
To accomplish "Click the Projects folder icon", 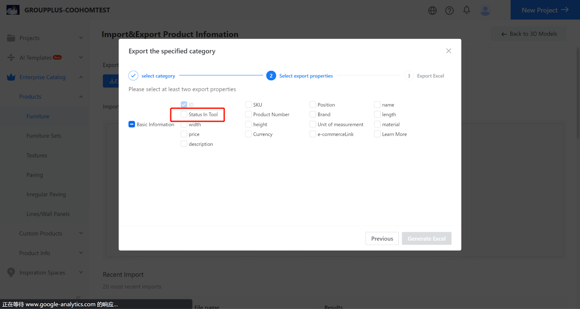I will pos(11,38).
